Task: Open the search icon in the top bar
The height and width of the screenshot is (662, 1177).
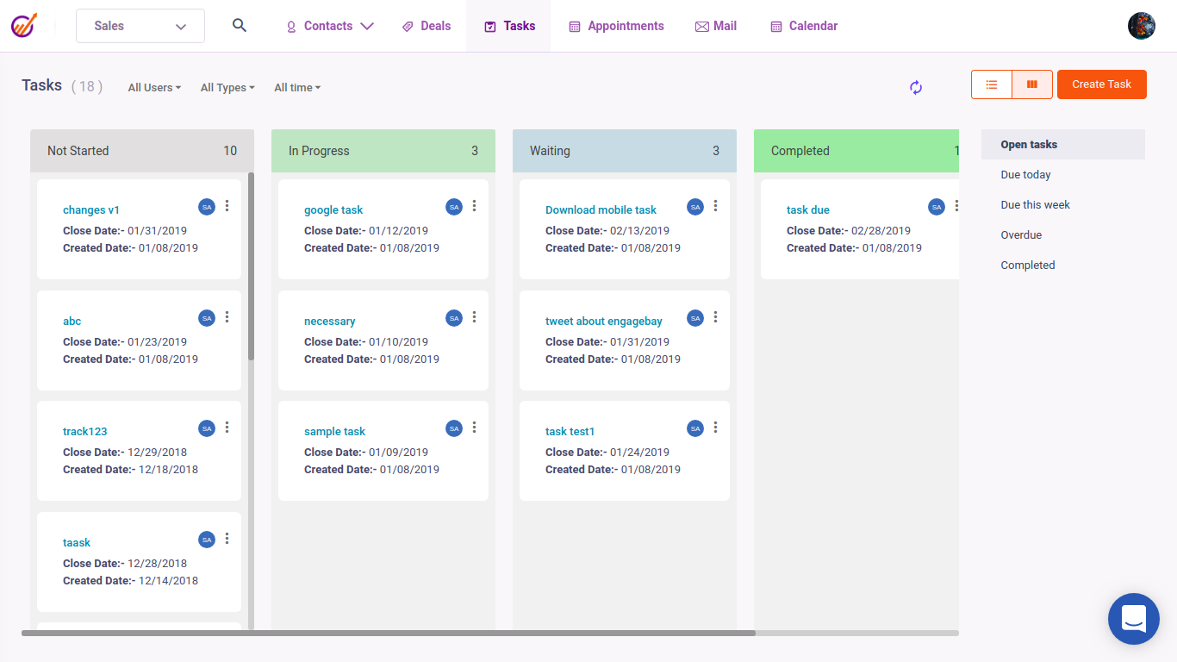Action: click(239, 26)
